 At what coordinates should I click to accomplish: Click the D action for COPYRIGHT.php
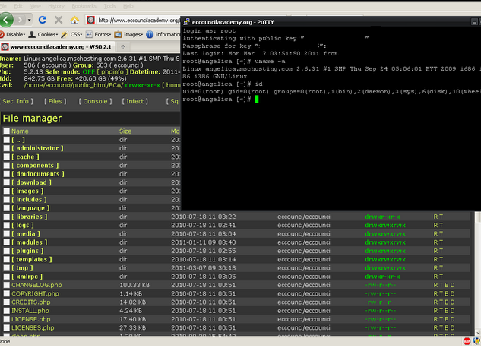coord(452,294)
